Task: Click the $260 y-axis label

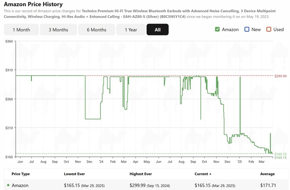Action: [x=9, y=99]
